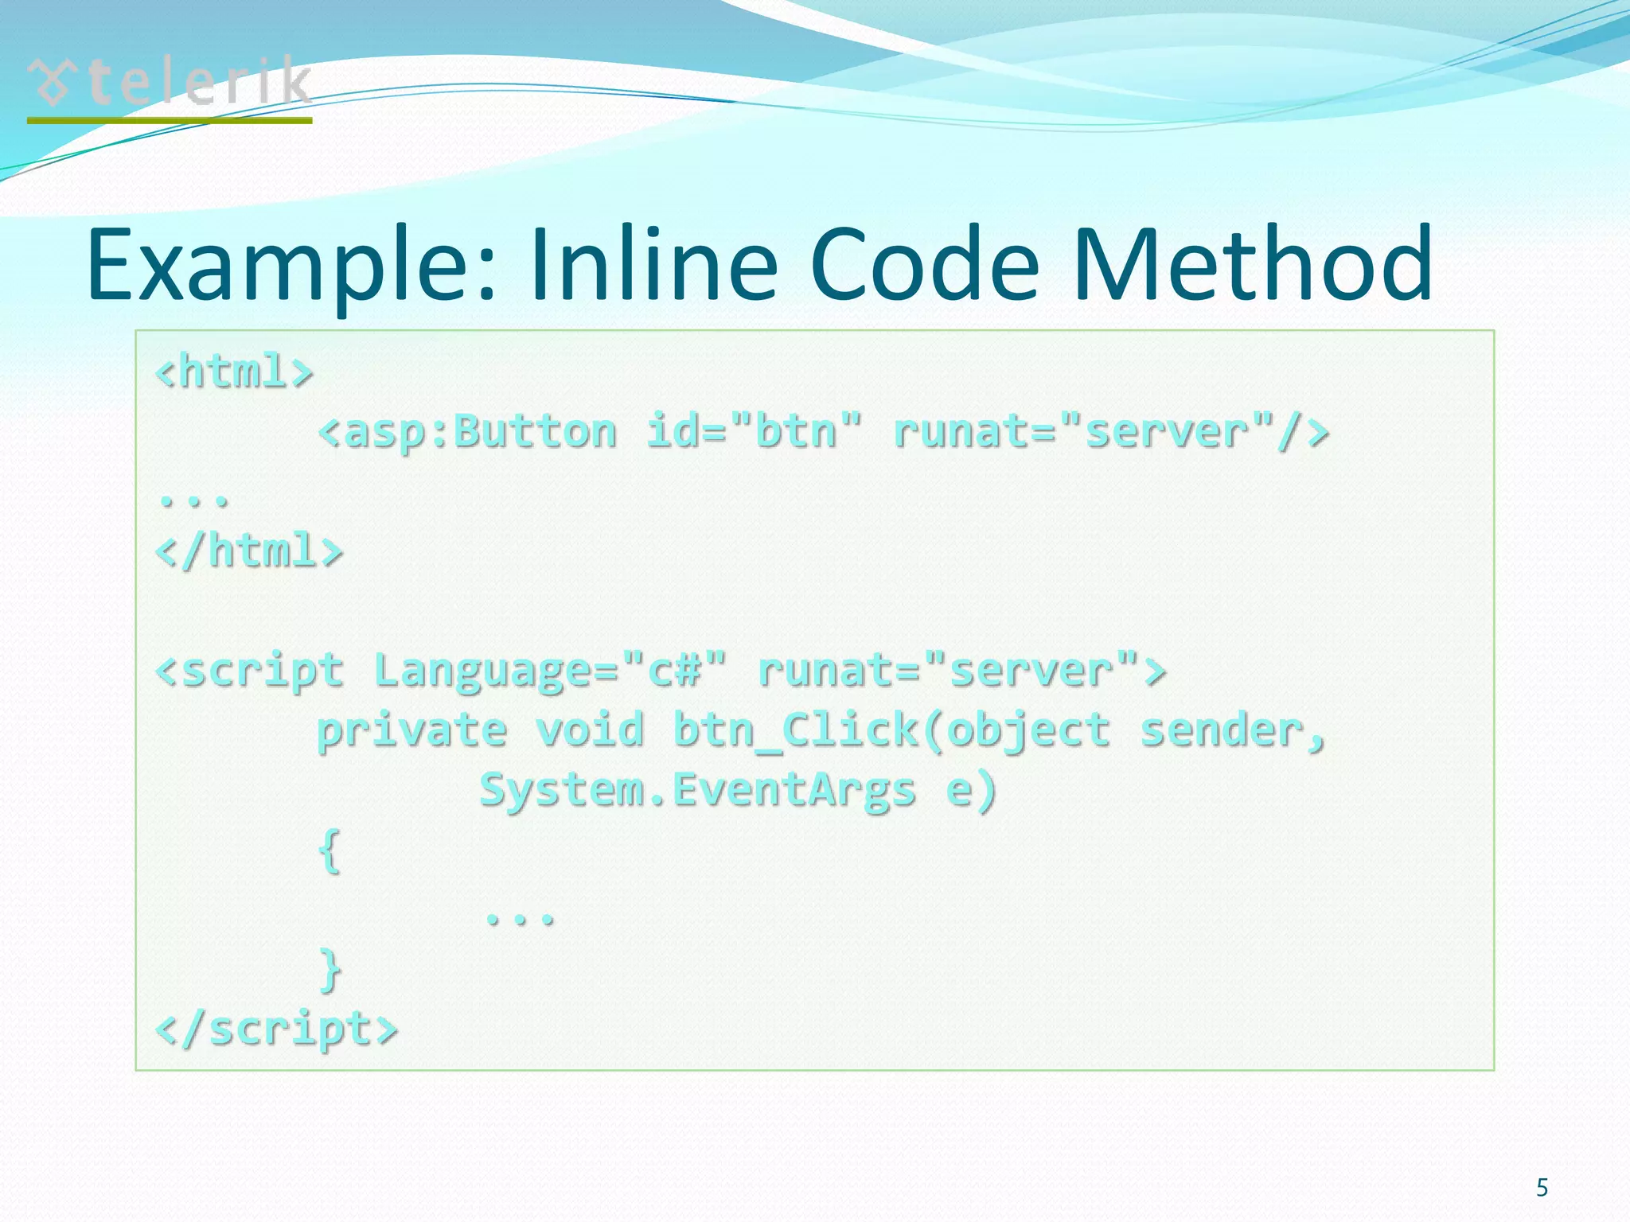Click the System.EventArgs e) line

(x=737, y=790)
